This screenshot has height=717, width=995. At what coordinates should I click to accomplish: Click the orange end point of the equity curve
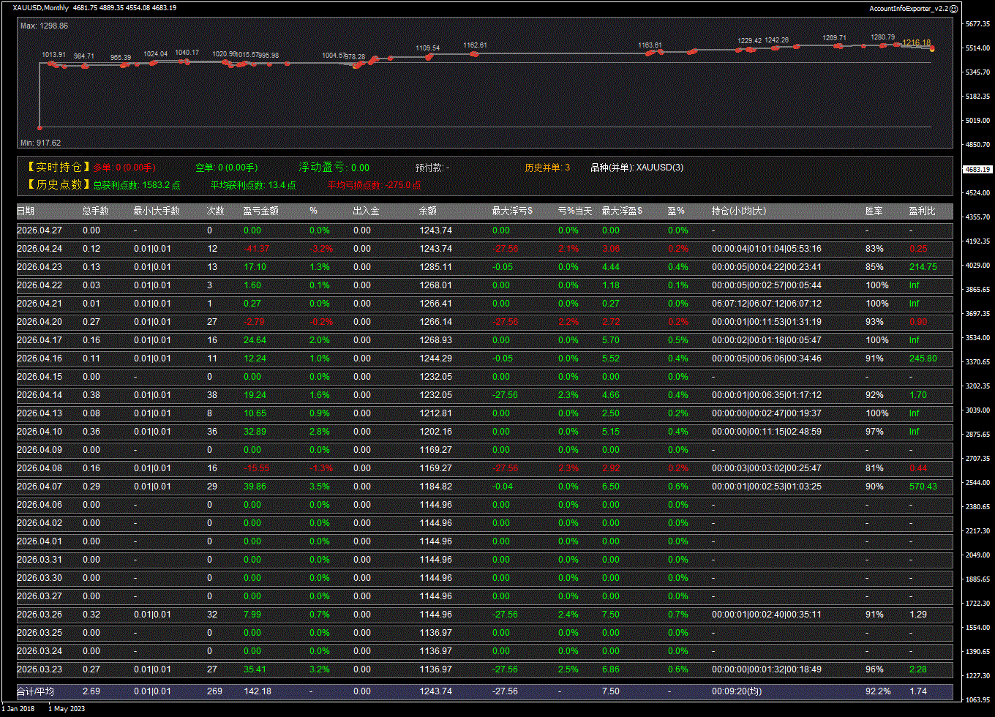(932, 49)
